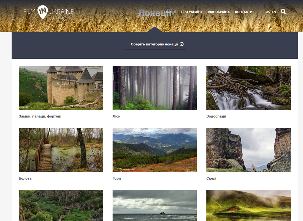Open the rocky cliffs thumbnail
Image resolution: width=303 pixels, height=221 pixels.
click(248, 150)
